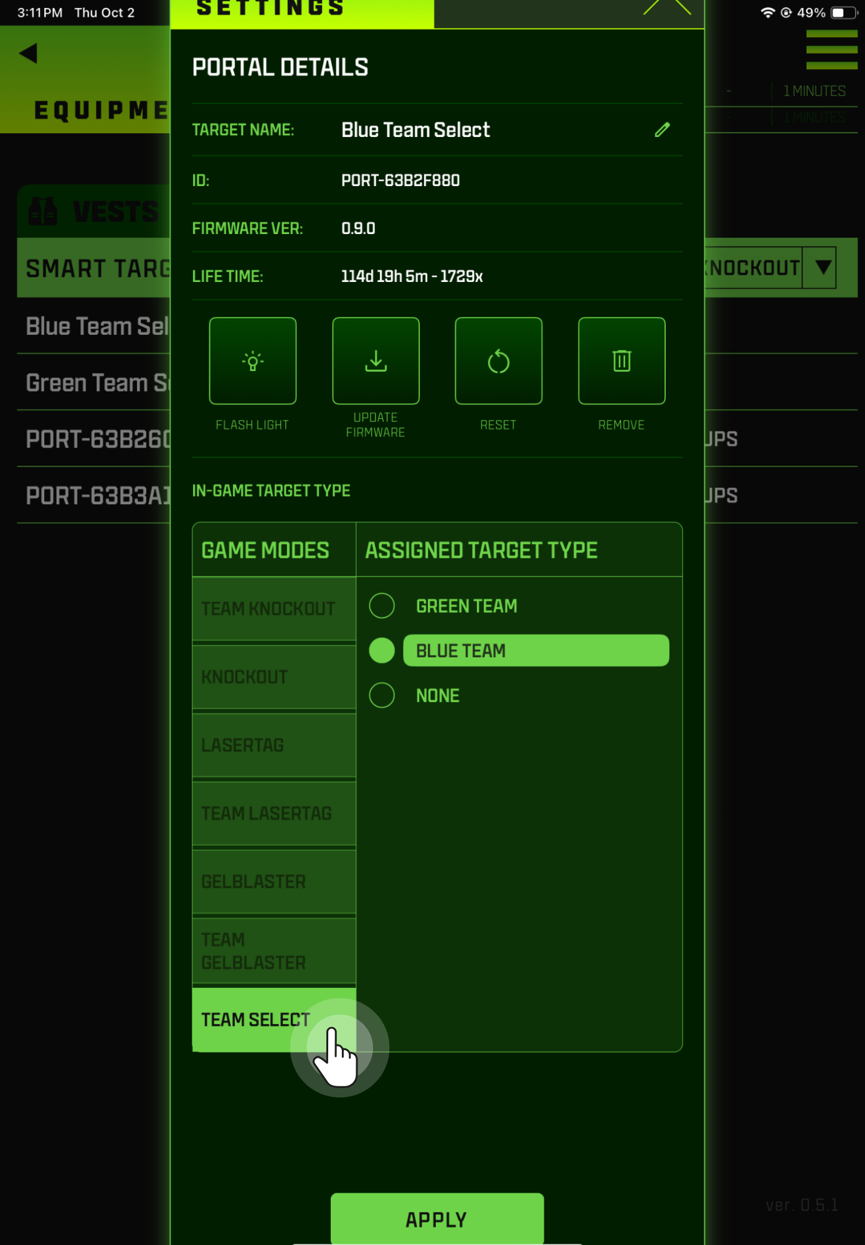
Task: Tap the Remove trash can icon
Action: [622, 361]
